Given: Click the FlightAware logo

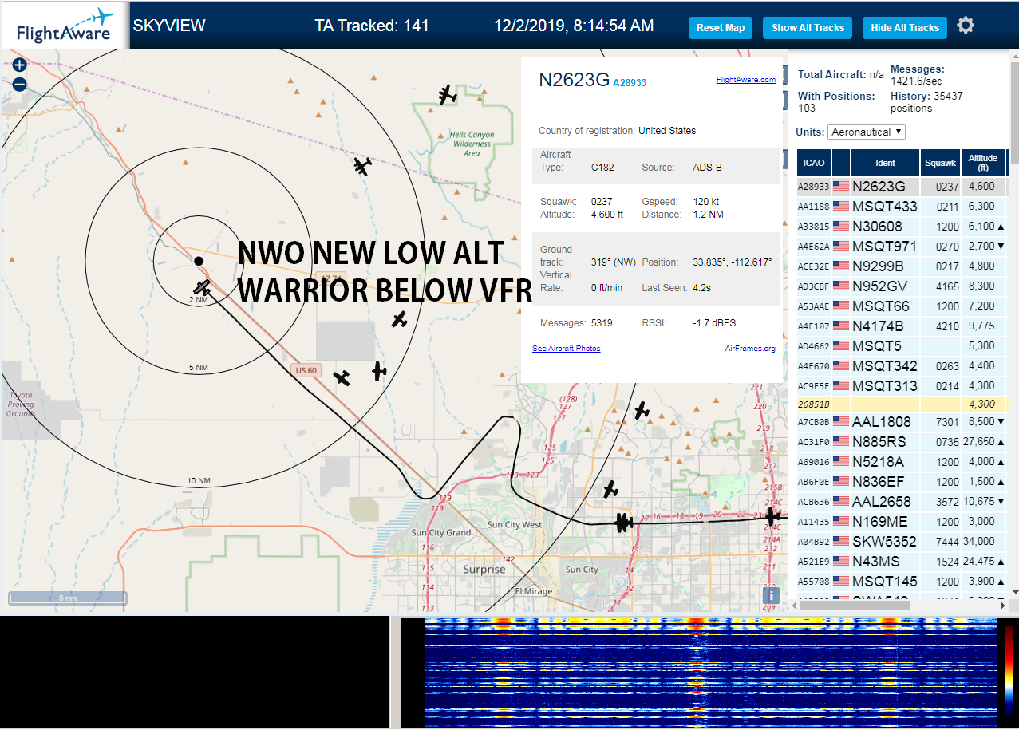Looking at the screenshot, I should pos(65,26).
